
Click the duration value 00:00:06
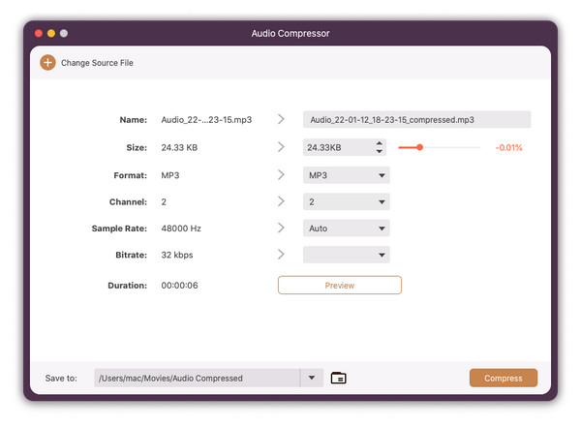click(179, 286)
